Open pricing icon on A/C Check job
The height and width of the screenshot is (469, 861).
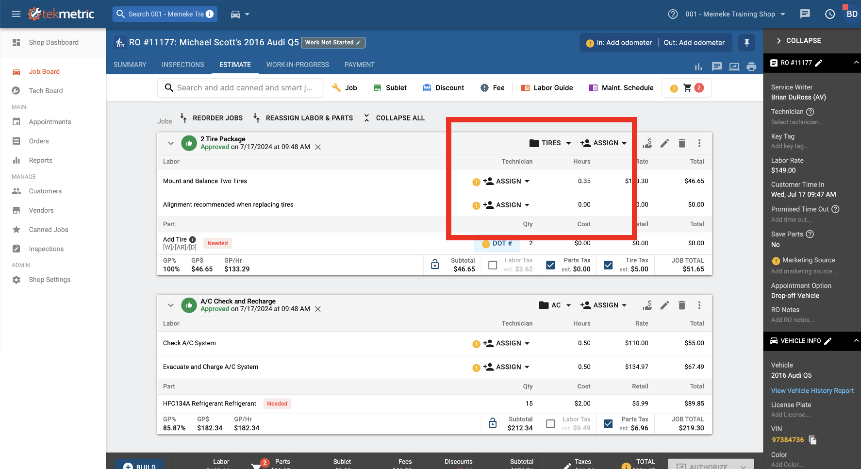pyautogui.click(x=647, y=305)
